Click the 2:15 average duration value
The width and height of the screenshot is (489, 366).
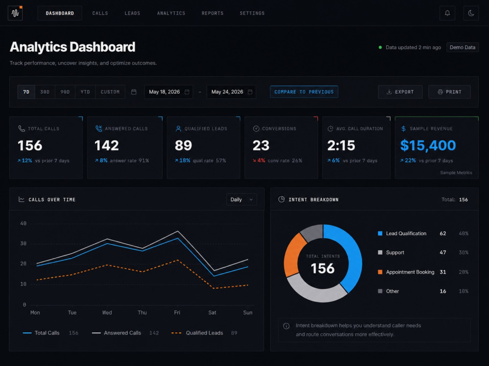click(341, 145)
